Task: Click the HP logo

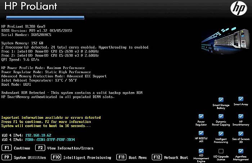Action: 239,8
